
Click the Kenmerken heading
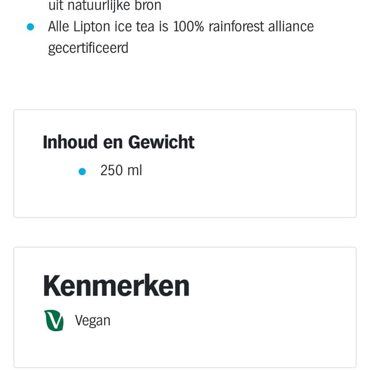pyautogui.click(x=116, y=286)
